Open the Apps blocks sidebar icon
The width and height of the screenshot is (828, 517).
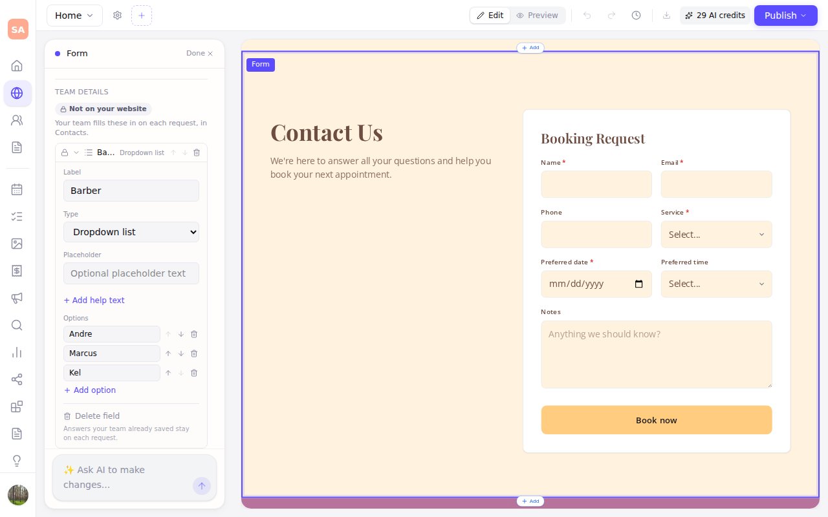click(17, 406)
